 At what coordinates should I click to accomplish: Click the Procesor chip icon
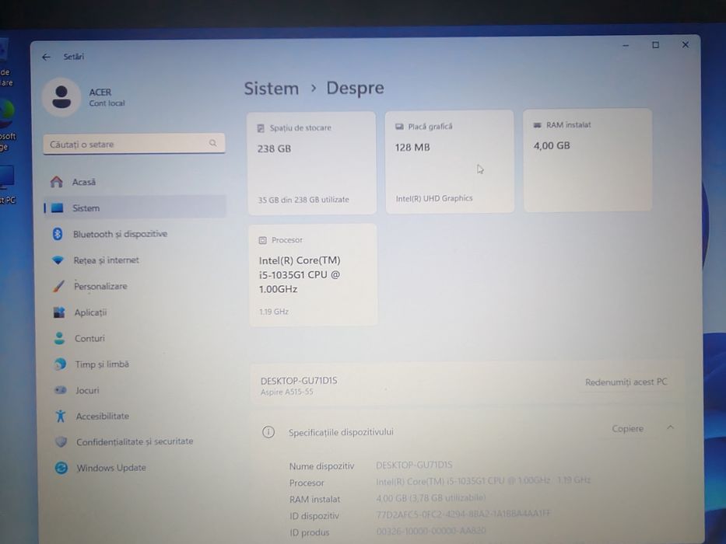262,240
